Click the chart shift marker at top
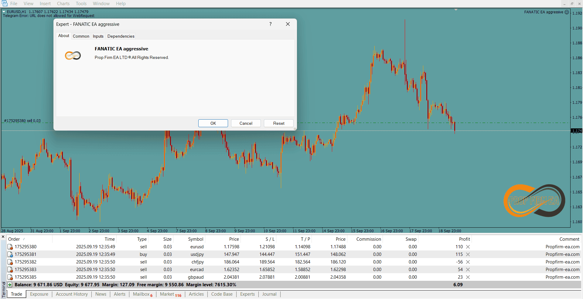The width and height of the screenshot is (583, 299). [x=456, y=10]
